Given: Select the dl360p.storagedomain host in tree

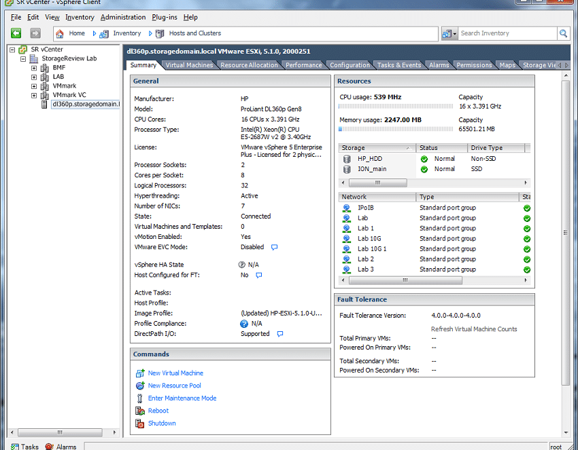Looking at the screenshot, I should tap(86, 105).
